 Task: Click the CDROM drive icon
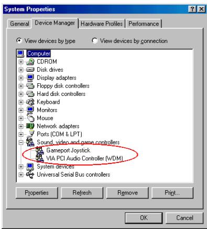coord(30,62)
